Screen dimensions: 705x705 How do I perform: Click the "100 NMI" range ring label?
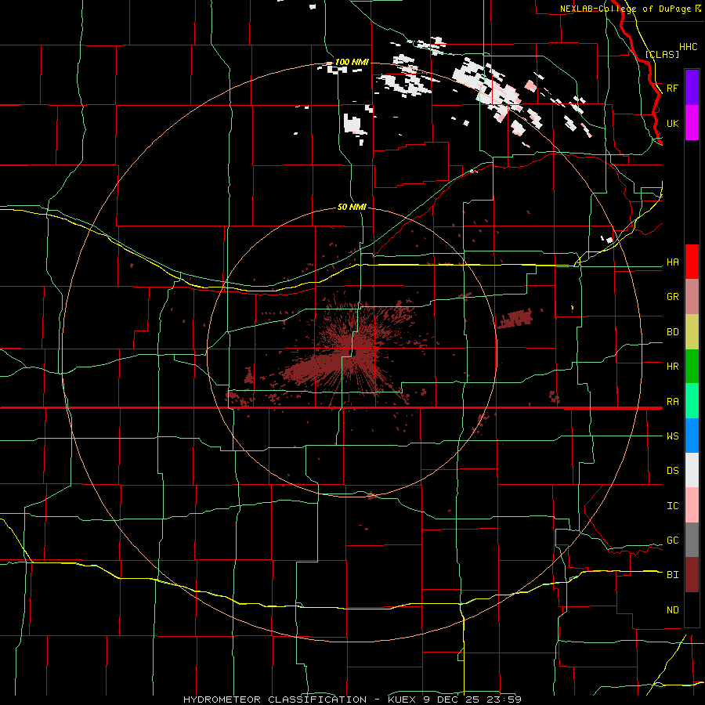pos(352,62)
